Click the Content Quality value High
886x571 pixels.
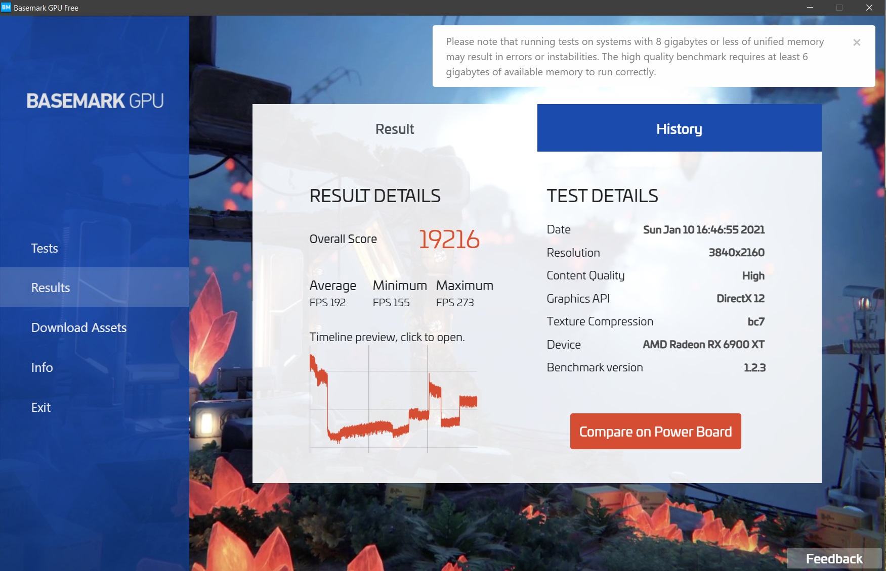click(753, 276)
